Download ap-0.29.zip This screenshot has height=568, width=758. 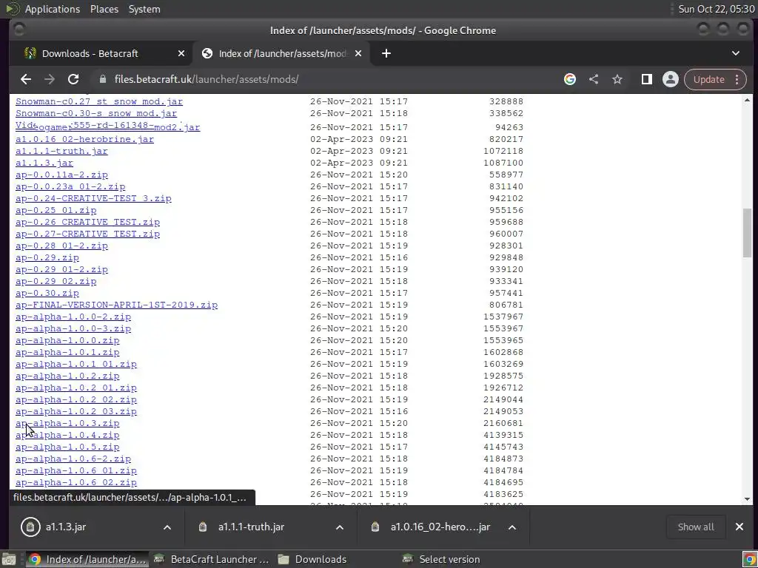(x=47, y=257)
